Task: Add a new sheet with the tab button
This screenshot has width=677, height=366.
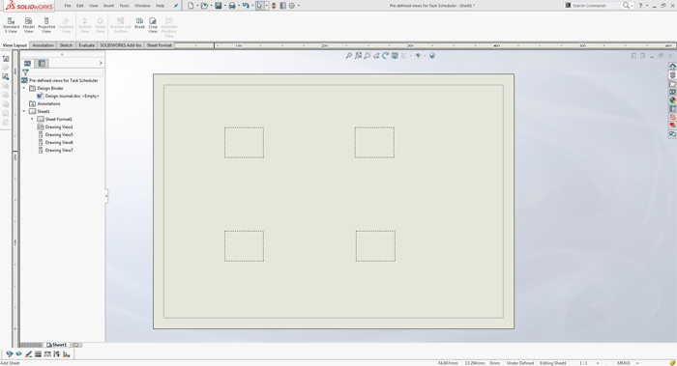Action: (x=76, y=345)
